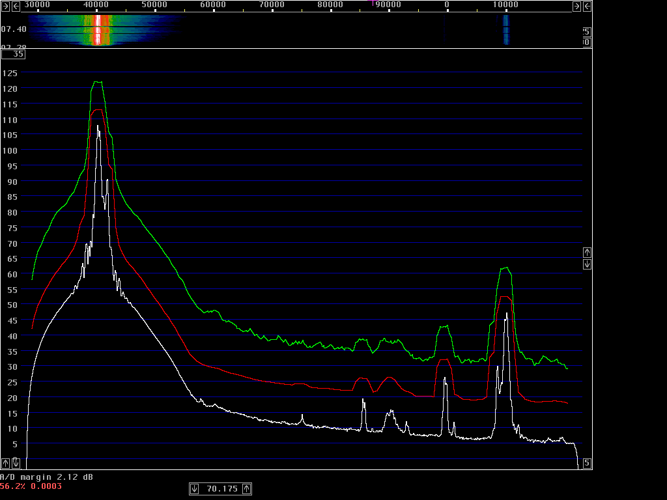Click the 10000 label on the frequency scale
This screenshot has width=667, height=500.
505,5
